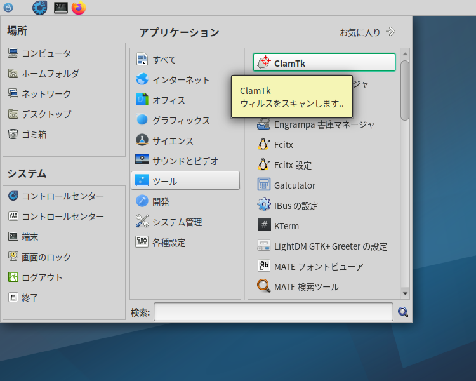This screenshot has height=381, width=476.
Task: Open ネットワーク location
Action: pos(64,94)
